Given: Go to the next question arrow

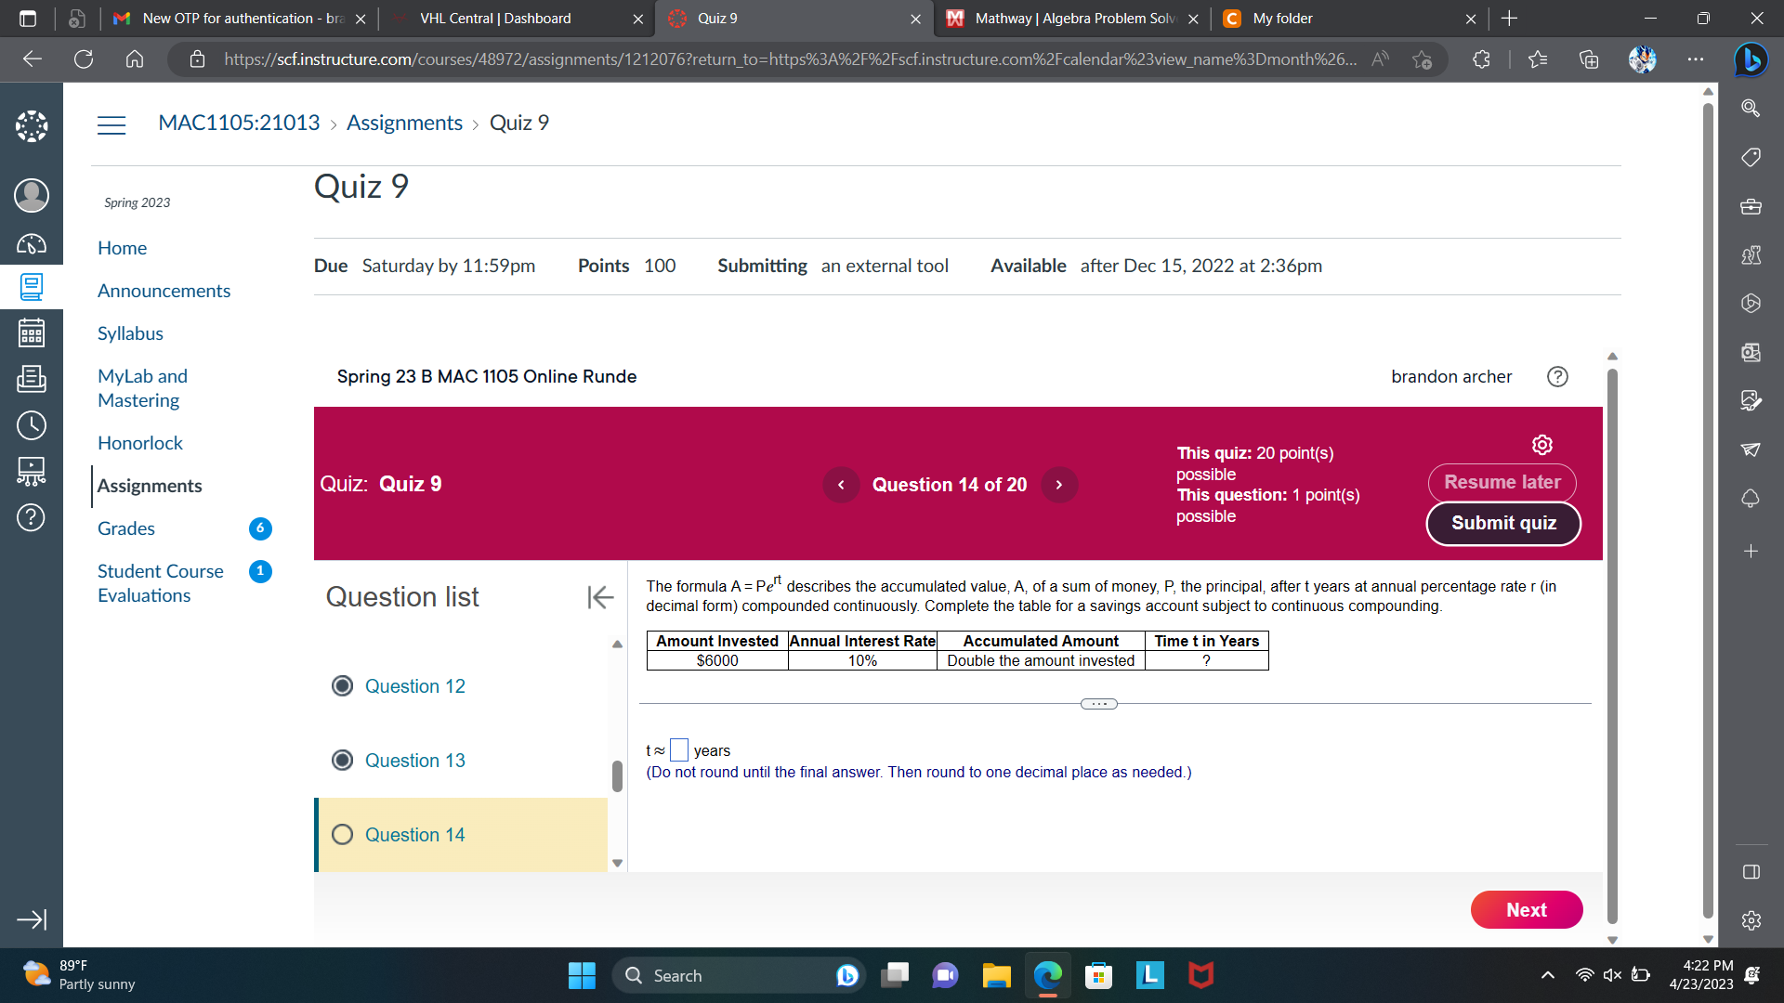Looking at the screenshot, I should (1058, 485).
